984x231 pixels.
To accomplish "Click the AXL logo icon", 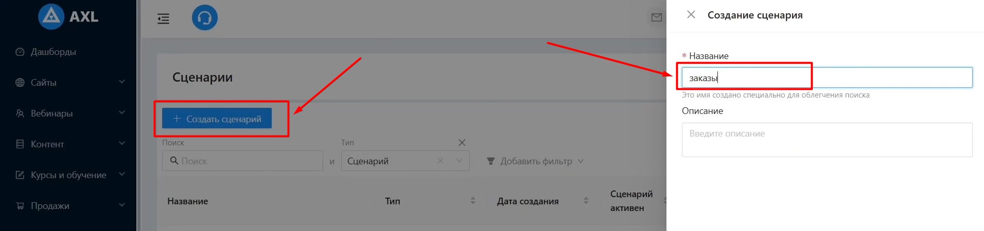I will (51, 16).
